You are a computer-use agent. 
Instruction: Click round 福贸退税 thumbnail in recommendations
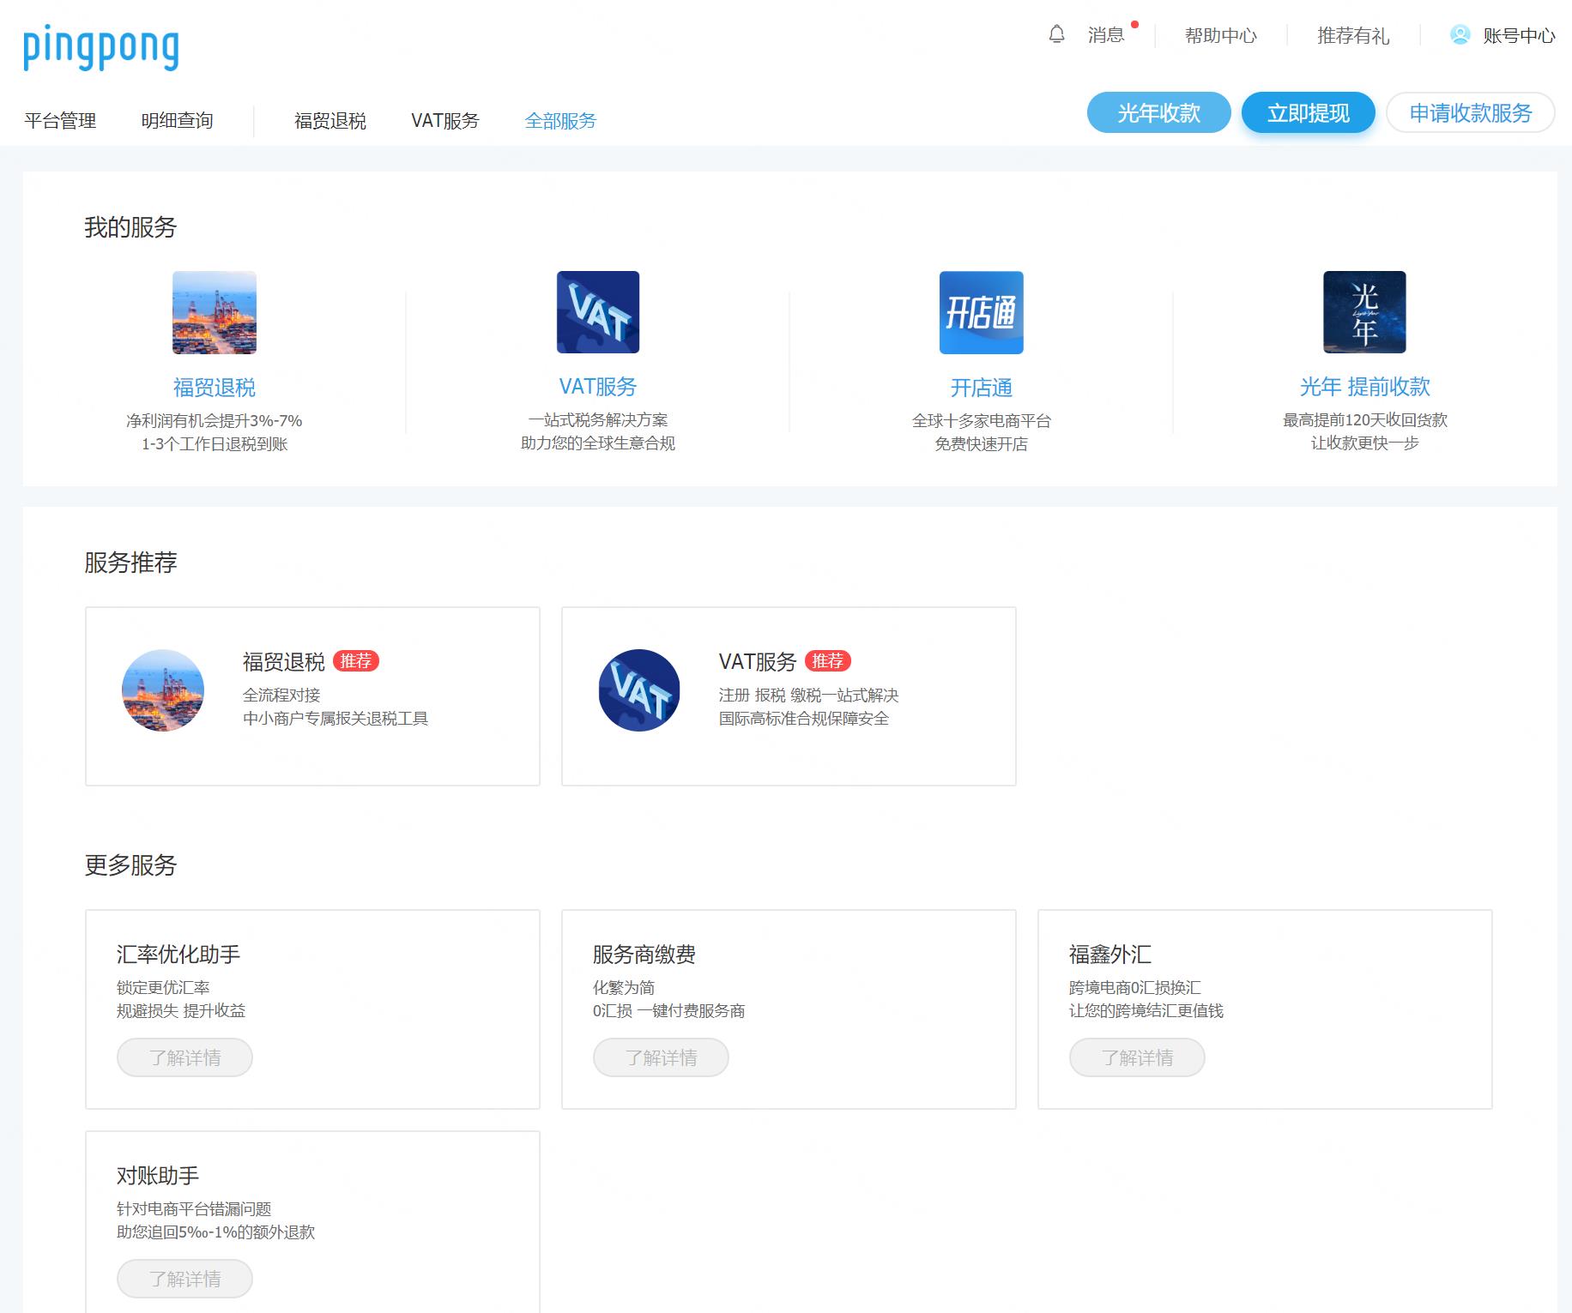coord(163,690)
